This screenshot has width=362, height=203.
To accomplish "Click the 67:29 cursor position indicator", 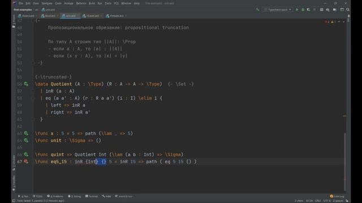I will (x=309, y=201).
